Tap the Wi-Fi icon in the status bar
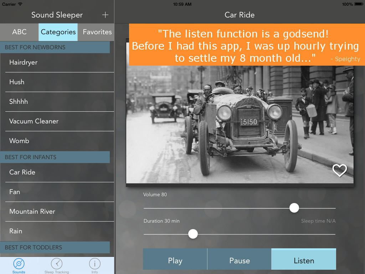This screenshot has height=274, width=365. (x=20, y=4)
